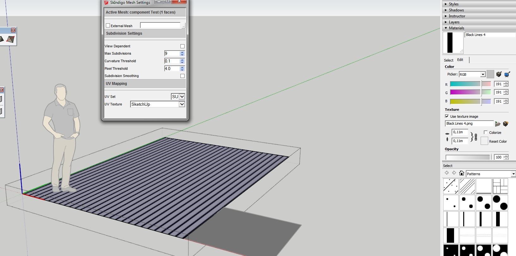Click the red-lined pyramid icon in floating toolbar
516x256 pixels.
pos(10,39)
